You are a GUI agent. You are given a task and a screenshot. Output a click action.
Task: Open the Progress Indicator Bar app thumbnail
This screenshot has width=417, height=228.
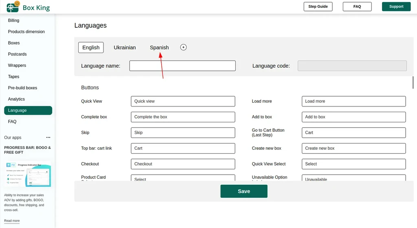(x=28, y=175)
